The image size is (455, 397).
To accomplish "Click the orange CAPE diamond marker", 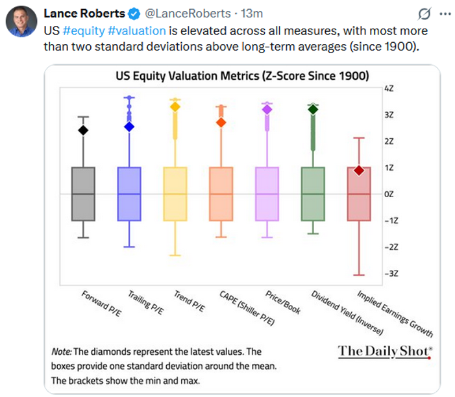I will (x=221, y=123).
